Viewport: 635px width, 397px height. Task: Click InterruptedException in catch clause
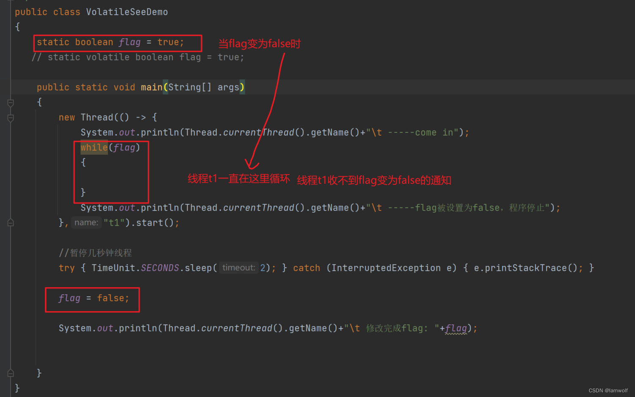click(x=386, y=268)
